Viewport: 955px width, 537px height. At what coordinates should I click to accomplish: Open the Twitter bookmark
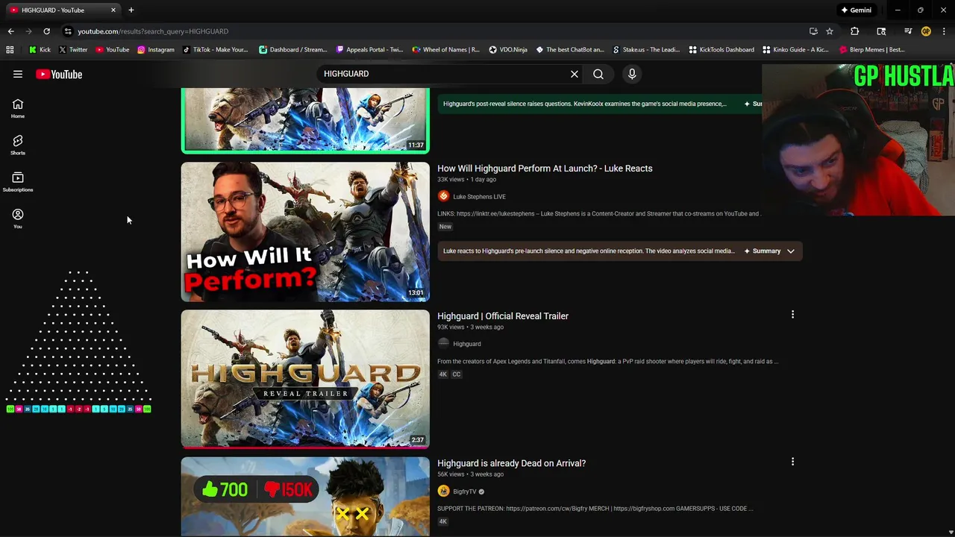pyautogui.click(x=73, y=50)
